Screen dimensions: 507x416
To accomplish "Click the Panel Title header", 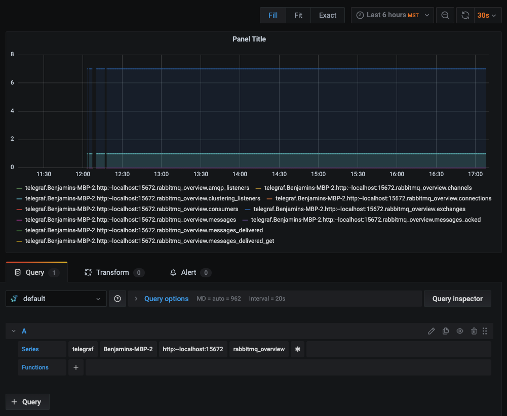I will click(x=249, y=39).
